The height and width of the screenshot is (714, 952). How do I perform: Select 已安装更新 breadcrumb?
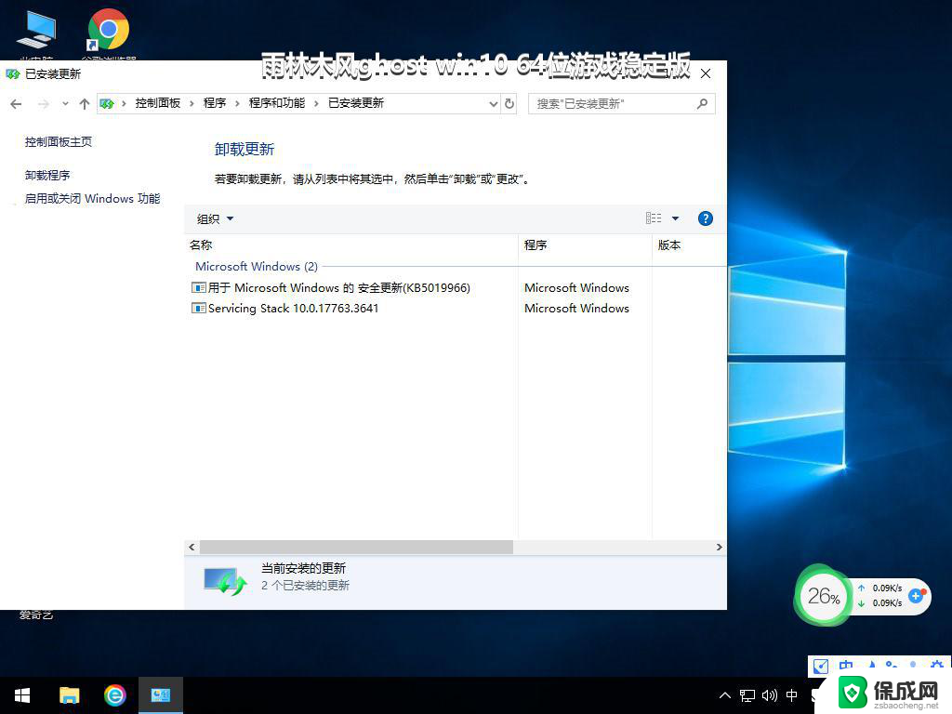pos(356,103)
